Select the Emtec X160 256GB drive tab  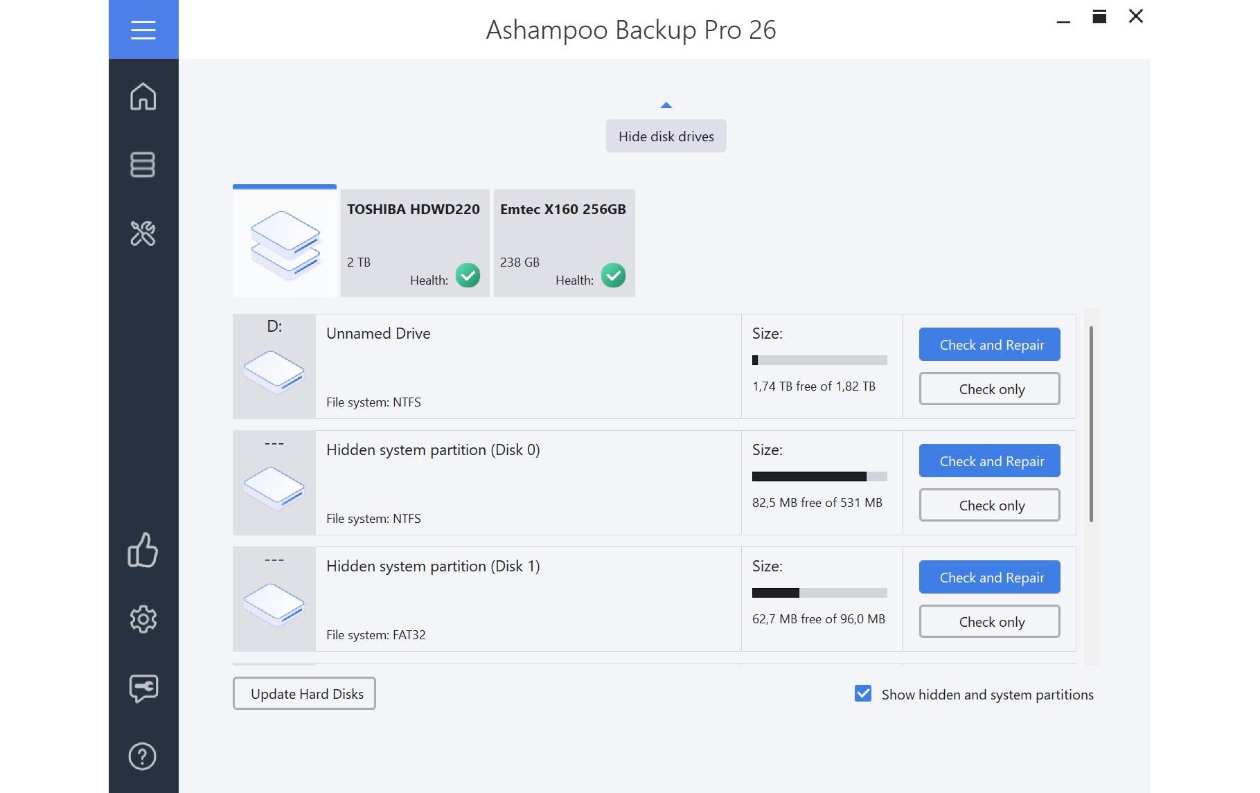[x=564, y=243]
